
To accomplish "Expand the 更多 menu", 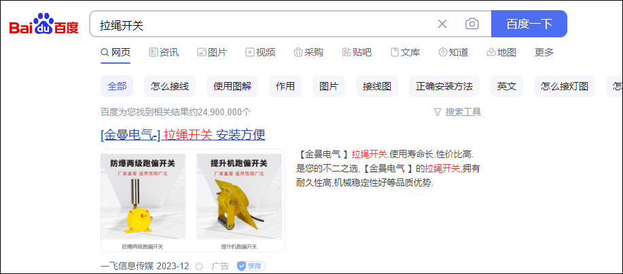I will (544, 52).
